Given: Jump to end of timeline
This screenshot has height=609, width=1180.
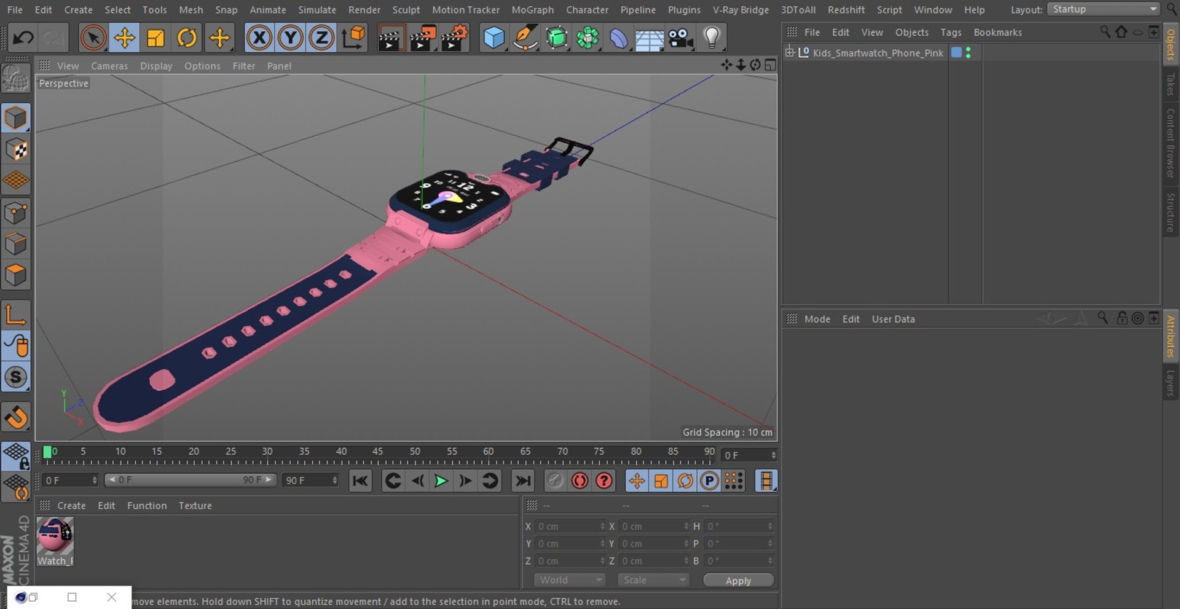Looking at the screenshot, I should [523, 481].
